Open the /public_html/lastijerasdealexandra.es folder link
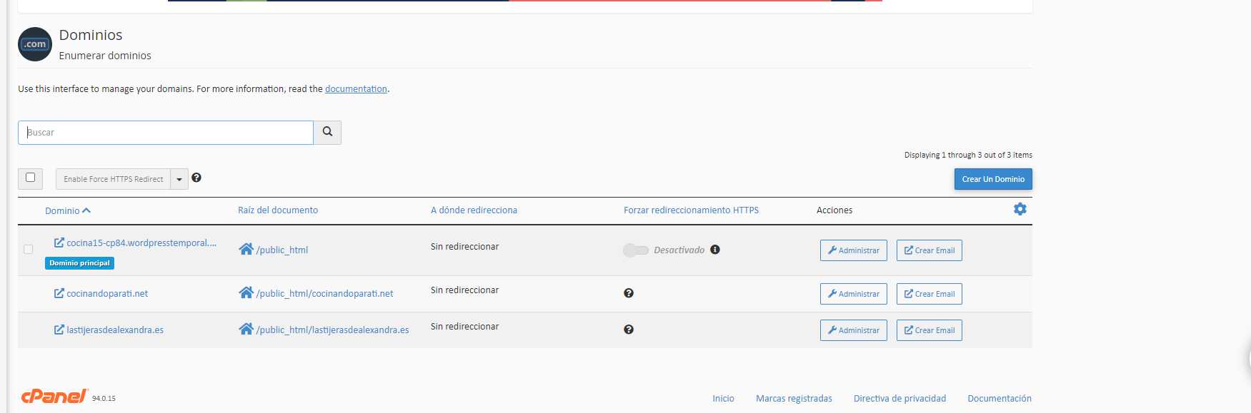 tap(333, 330)
